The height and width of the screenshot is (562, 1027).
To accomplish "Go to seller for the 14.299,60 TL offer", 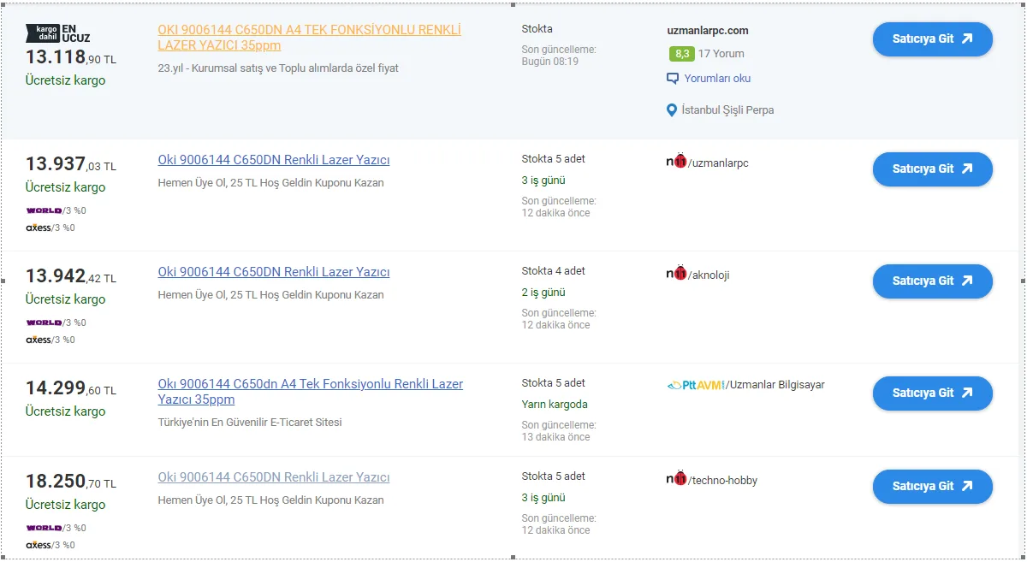I will pyautogui.click(x=933, y=393).
